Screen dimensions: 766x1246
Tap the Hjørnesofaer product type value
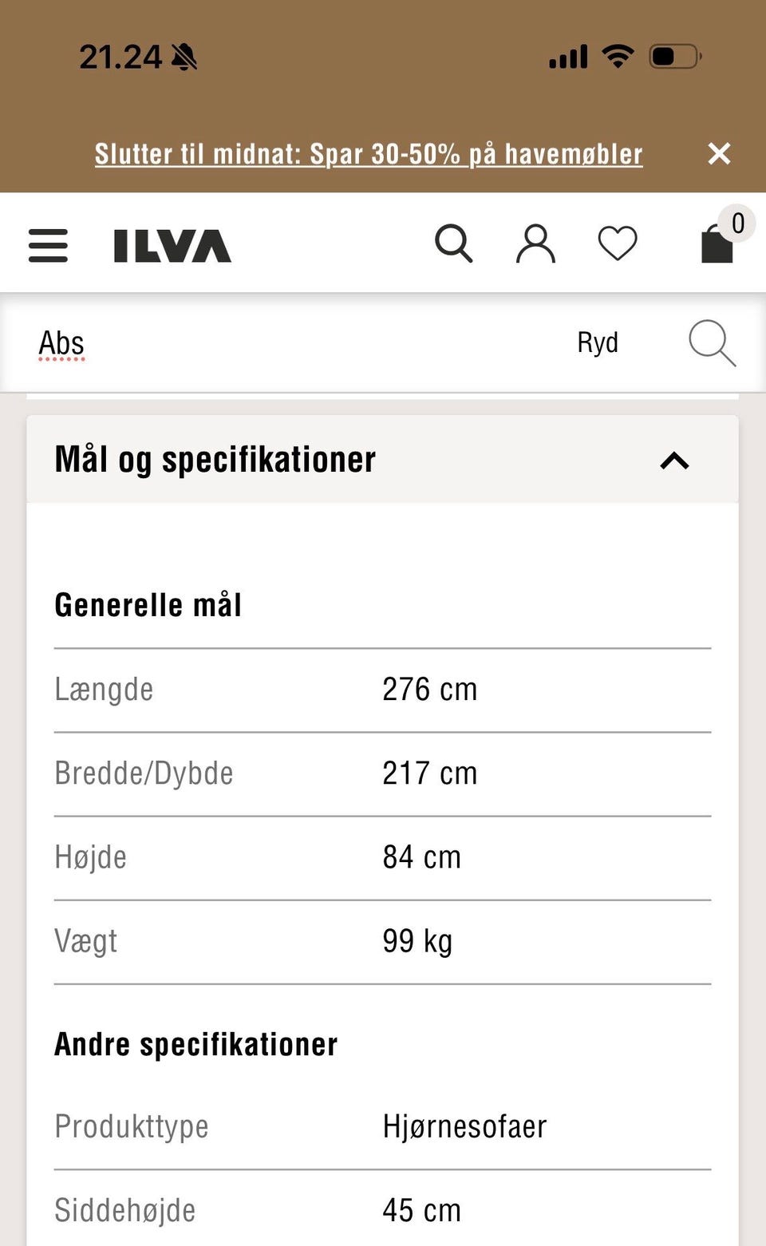[464, 1126]
